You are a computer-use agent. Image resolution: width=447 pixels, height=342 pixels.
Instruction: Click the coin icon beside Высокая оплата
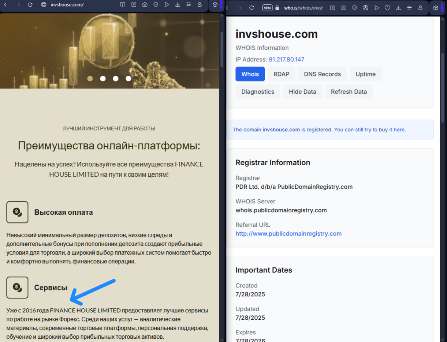coord(17,212)
